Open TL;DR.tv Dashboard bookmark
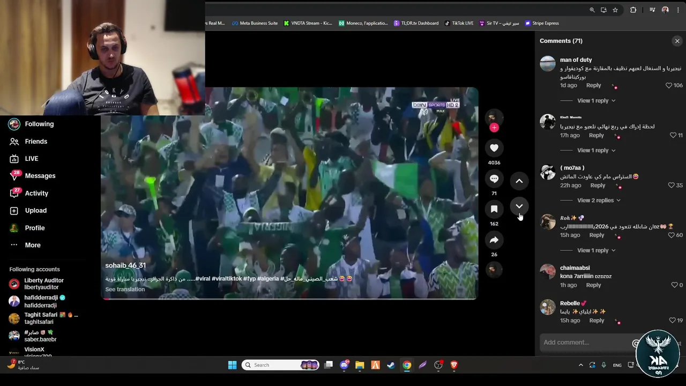This screenshot has width=686, height=386. [x=416, y=23]
